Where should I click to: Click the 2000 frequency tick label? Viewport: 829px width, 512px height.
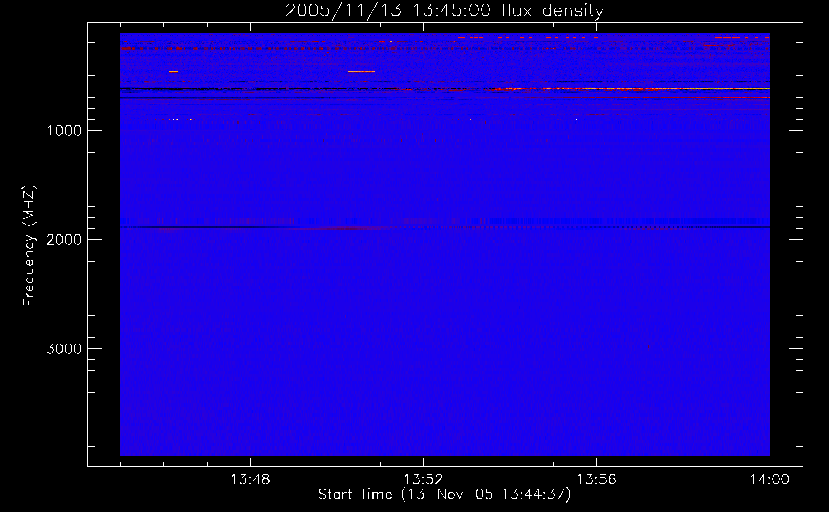pos(64,240)
